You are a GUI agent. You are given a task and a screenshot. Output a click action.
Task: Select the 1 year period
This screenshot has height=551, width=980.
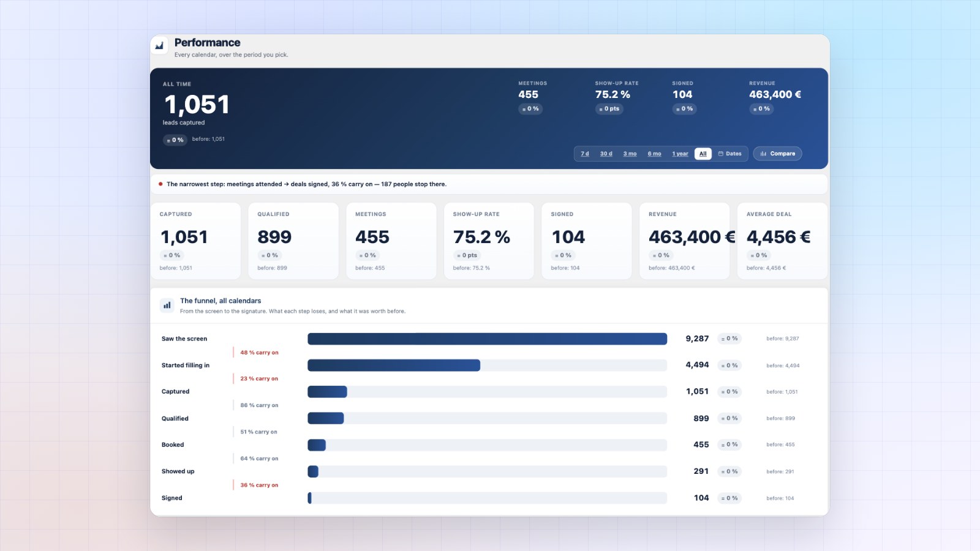pyautogui.click(x=680, y=154)
